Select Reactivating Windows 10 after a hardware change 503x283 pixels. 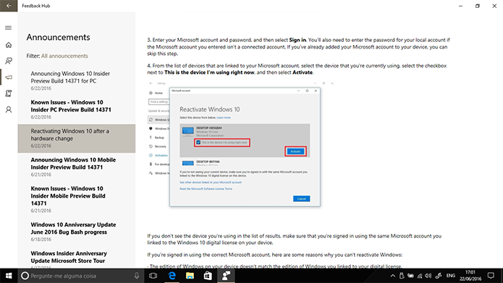76,138
